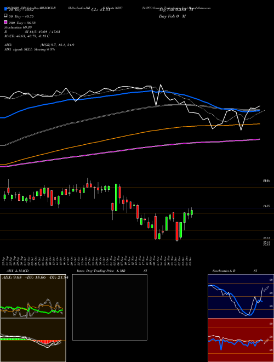
Task: Select the '20 Day - 40.62' legend text
Action: [x=21, y=10]
